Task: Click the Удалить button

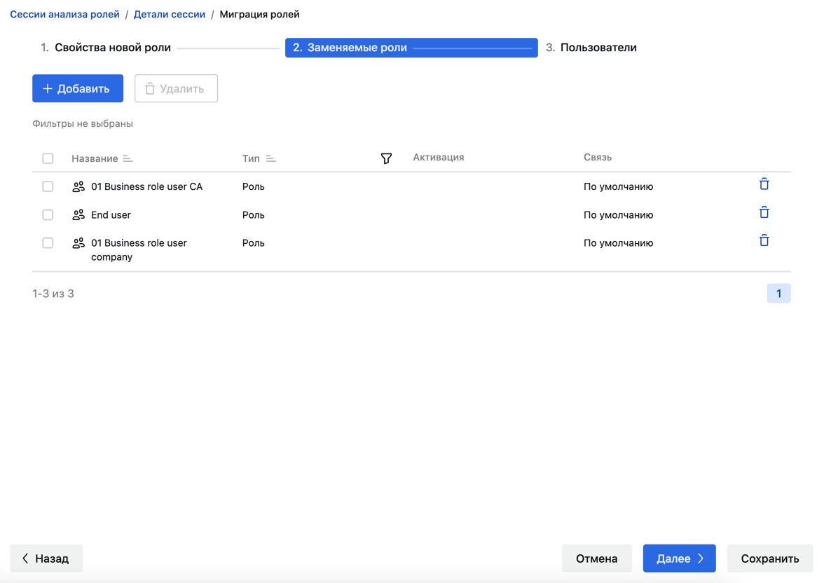Action: pyautogui.click(x=176, y=88)
